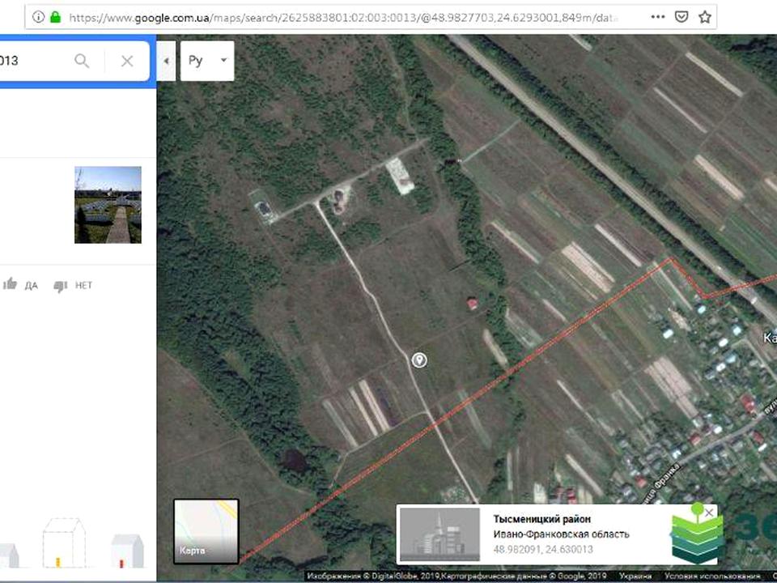777x583 pixels.
Task: Click the green padlock security icon
Action: pos(55,16)
